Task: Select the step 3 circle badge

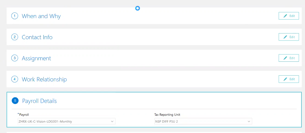Action: click(15, 58)
